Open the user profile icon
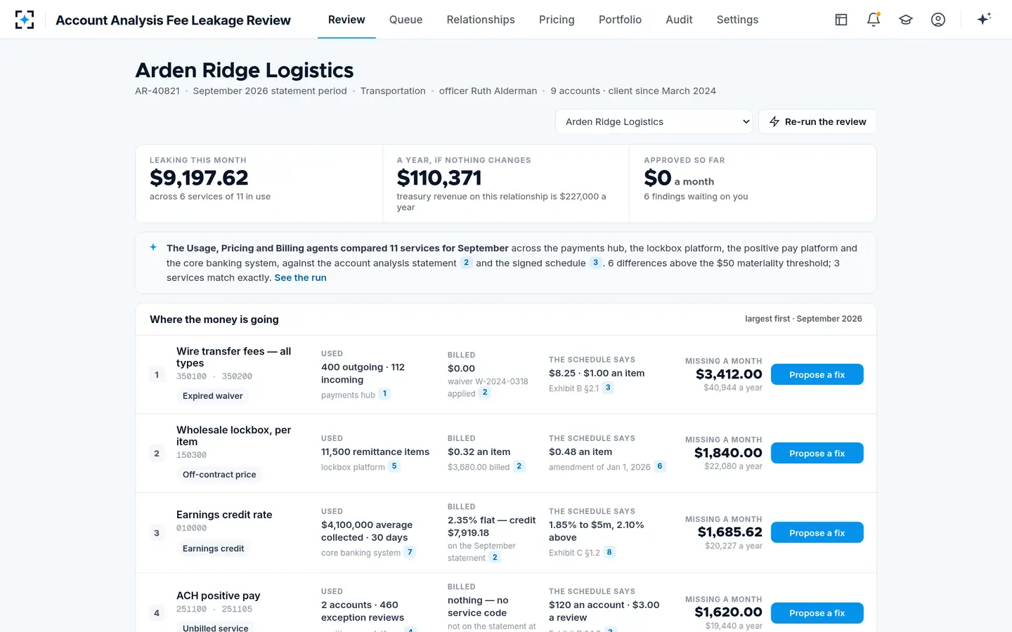The height and width of the screenshot is (632, 1012). coord(938,20)
